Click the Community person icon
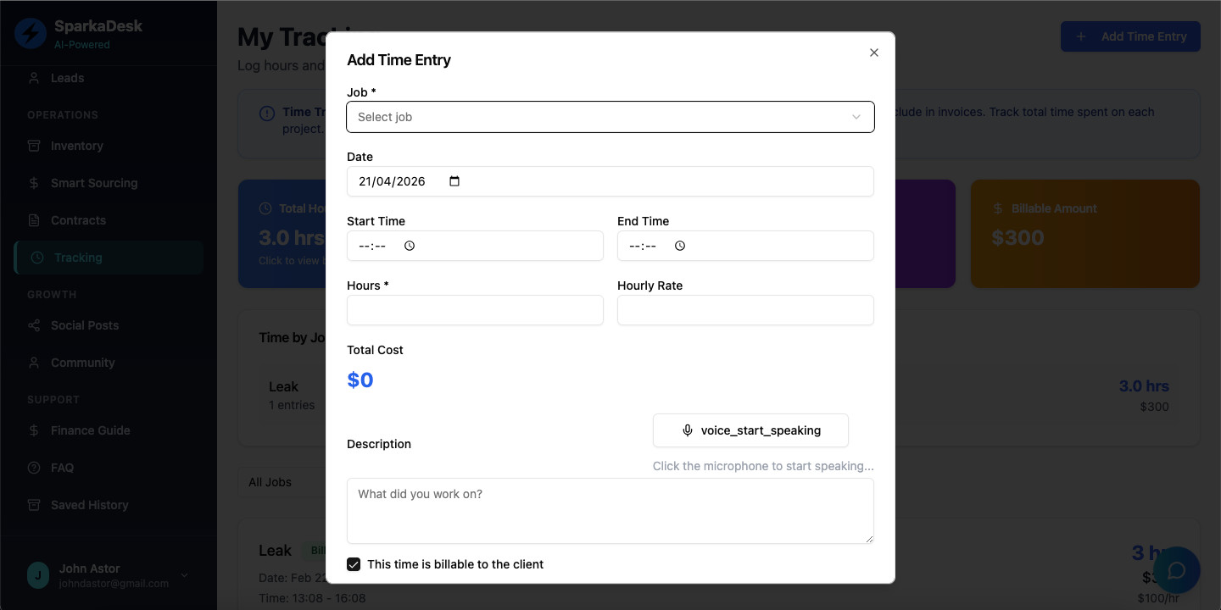This screenshot has height=610, width=1221. [x=34, y=363]
